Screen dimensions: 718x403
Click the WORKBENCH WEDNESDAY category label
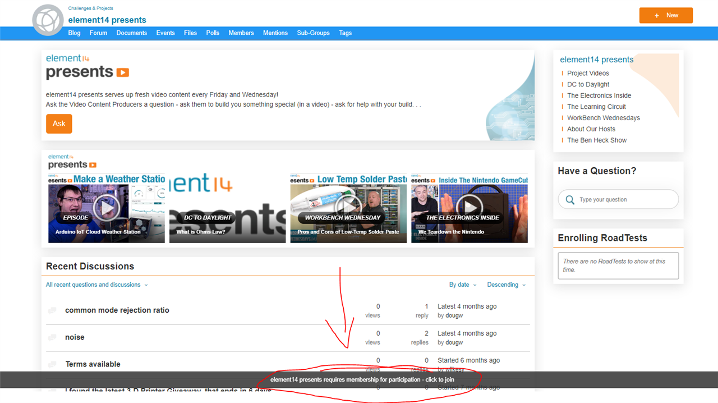coord(343,217)
